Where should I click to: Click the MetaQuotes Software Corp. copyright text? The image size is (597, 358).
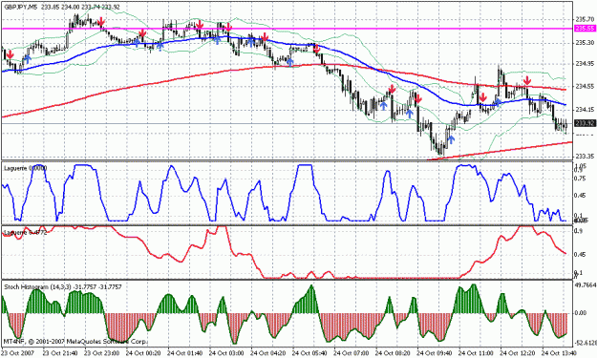[x=75, y=341]
